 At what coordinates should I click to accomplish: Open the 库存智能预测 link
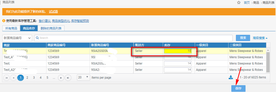coord(80,21)
